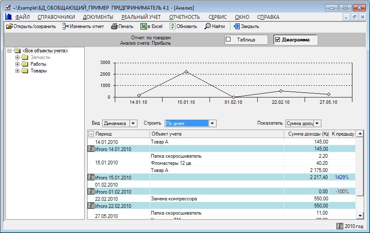Click the calculator icon beside Итого 14.01.2010

click(91, 149)
